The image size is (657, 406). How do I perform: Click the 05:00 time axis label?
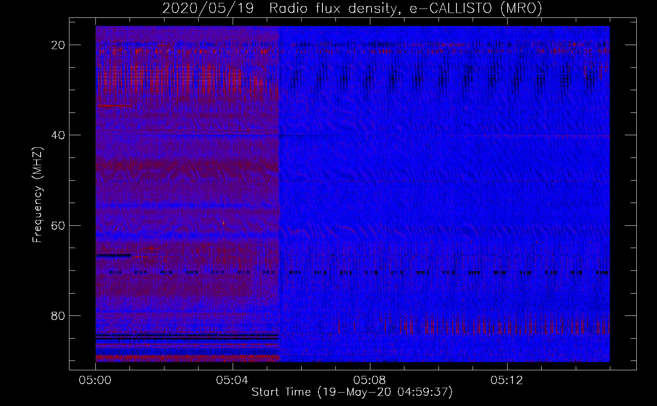(x=95, y=380)
